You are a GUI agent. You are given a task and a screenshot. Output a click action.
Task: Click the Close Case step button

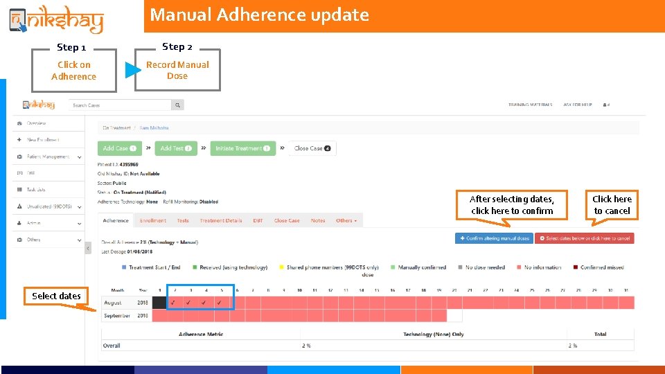click(312, 148)
